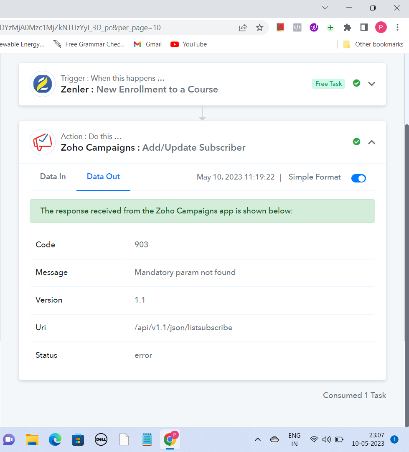Open the Wi-Fi network tray icon

pyautogui.click(x=314, y=439)
